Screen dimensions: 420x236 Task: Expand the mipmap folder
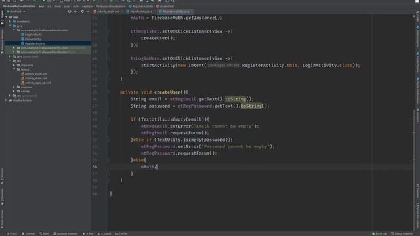[14, 87]
